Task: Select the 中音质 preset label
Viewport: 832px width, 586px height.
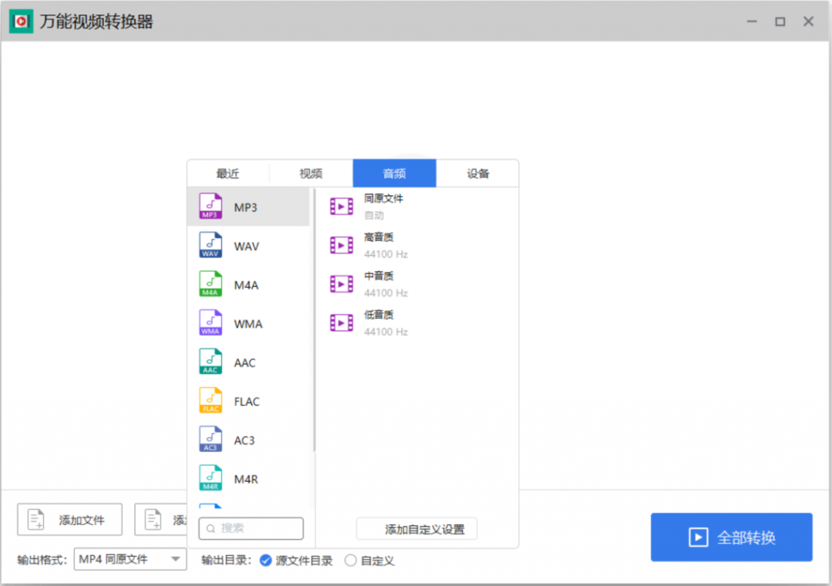Action: click(x=379, y=276)
